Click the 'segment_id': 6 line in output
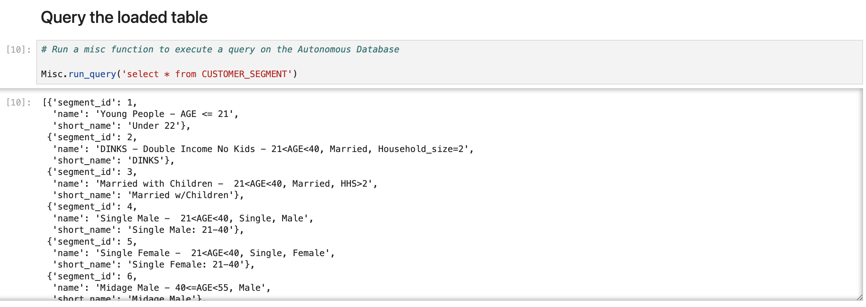 (x=92, y=276)
